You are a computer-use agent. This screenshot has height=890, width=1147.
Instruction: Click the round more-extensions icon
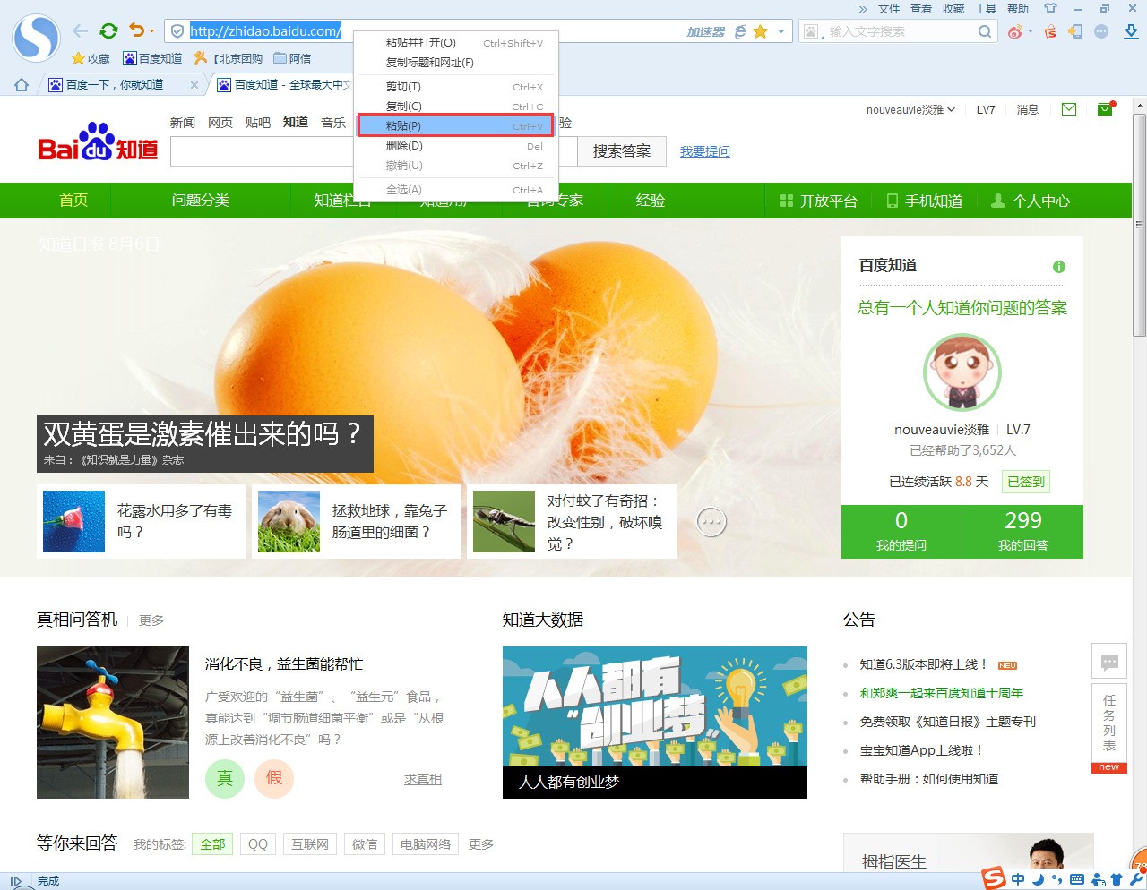click(x=1101, y=31)
